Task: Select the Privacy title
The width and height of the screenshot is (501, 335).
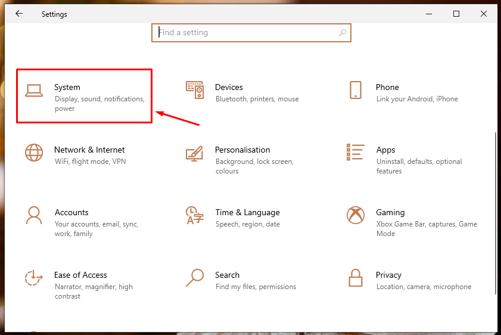Action: 388,275
